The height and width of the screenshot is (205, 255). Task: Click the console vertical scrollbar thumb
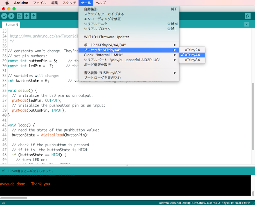pos(253,194)
